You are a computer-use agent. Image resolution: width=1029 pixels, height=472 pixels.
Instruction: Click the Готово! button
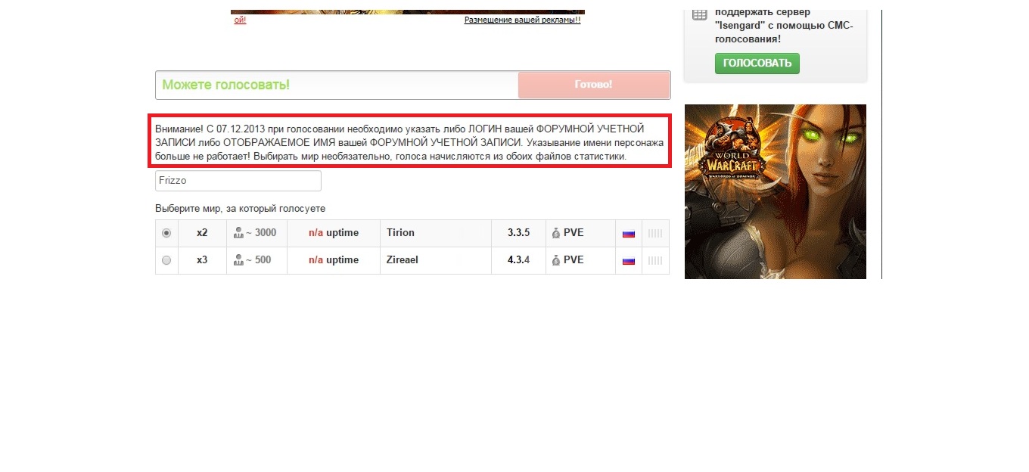[594, 85]
